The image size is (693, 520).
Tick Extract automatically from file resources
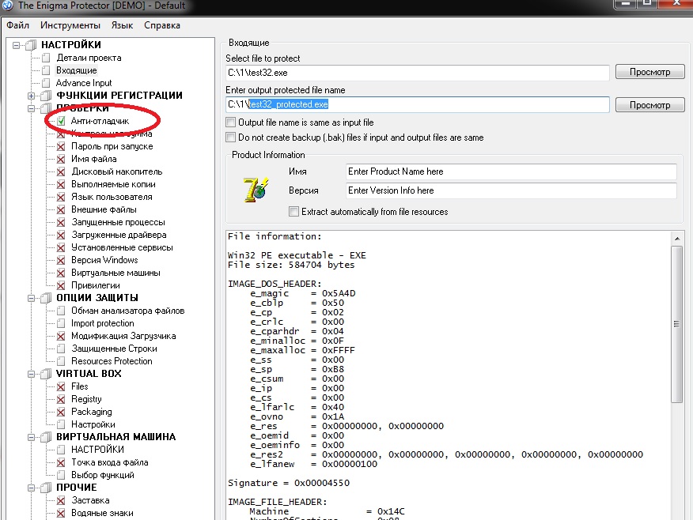(x=294, y=212)
